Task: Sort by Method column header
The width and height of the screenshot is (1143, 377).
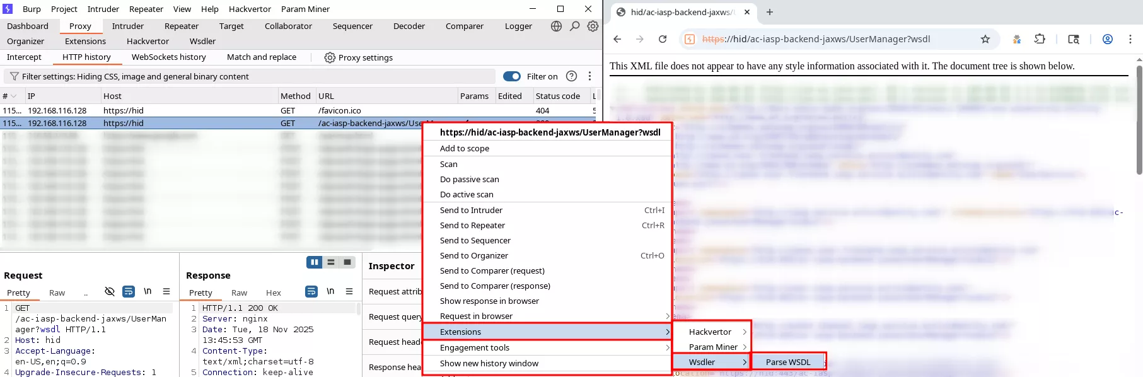Action: pyautogui.click(x=296, y=96)
